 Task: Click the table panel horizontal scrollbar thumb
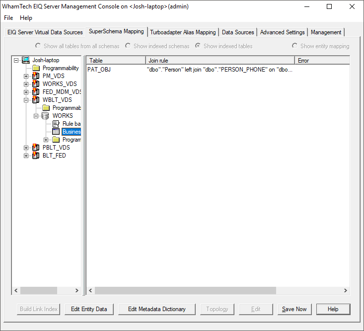pos(185,290)
